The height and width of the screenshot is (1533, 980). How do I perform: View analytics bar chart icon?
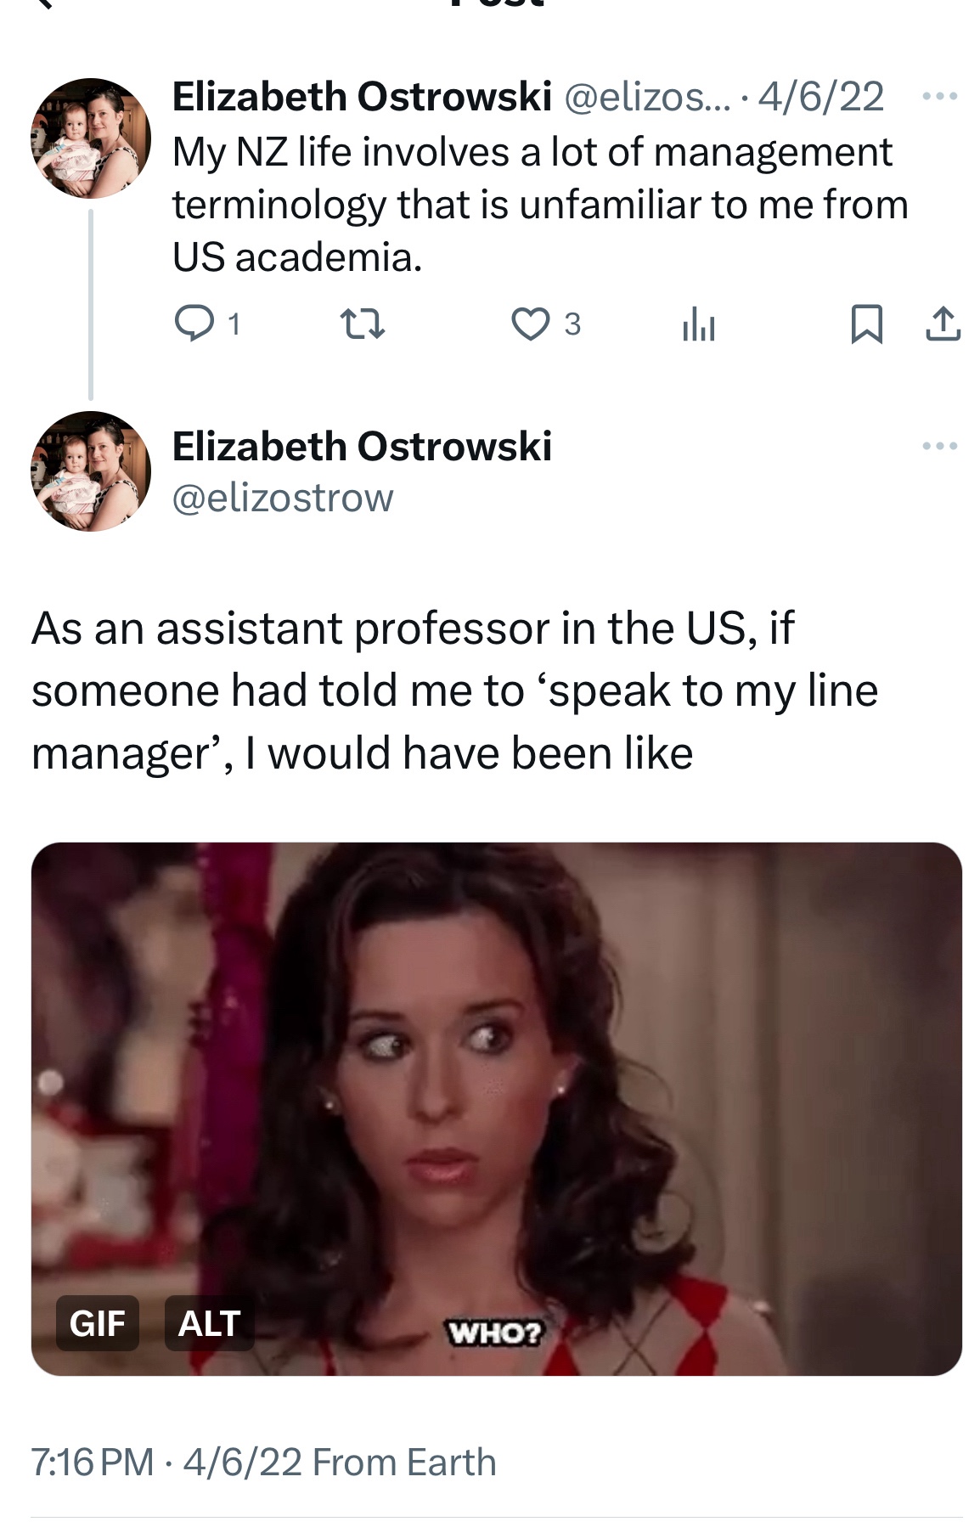click(x=698, y=324)
